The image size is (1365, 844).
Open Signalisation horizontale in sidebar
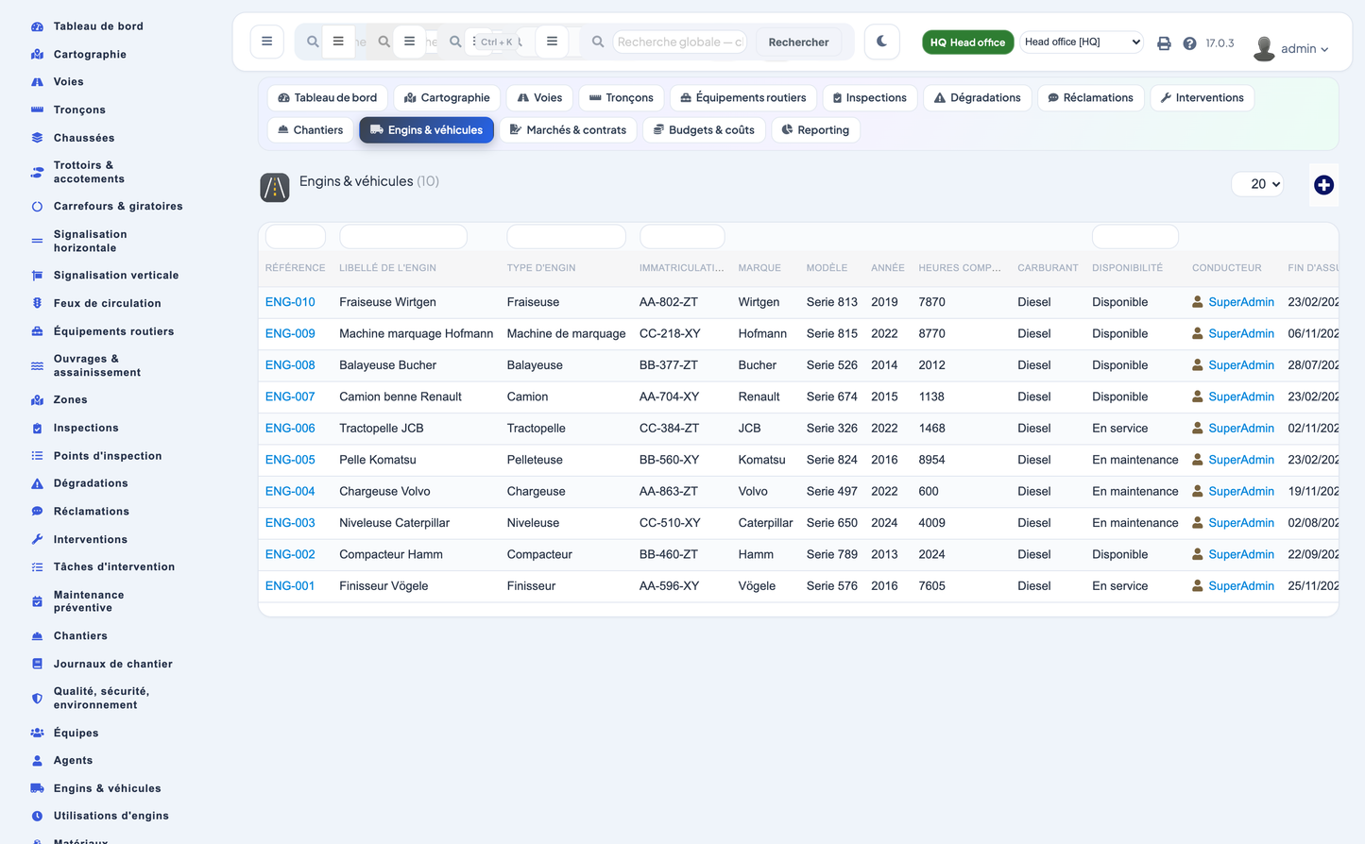coord(90,241)
